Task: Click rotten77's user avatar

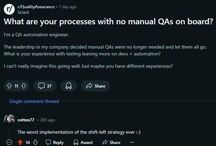Action: [x=9, y=120]
